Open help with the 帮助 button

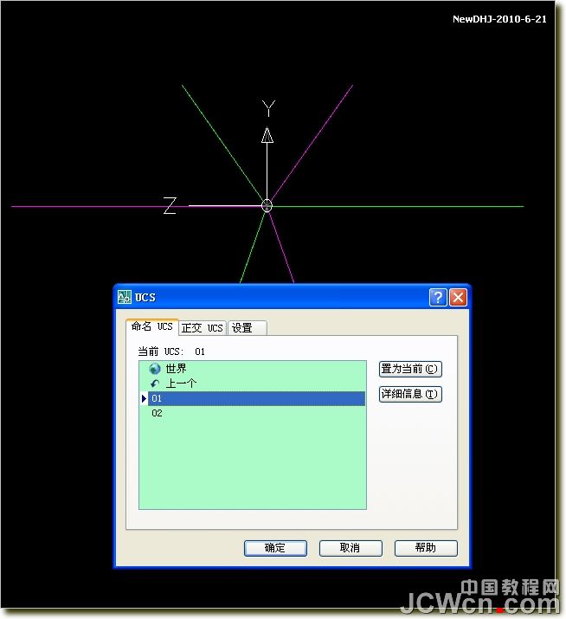(x=426, y=548)
